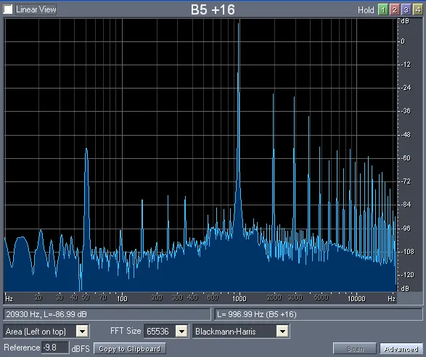Click the Linear View label text
The height and width of the screenshot is (357, 426).
[36, 9]
